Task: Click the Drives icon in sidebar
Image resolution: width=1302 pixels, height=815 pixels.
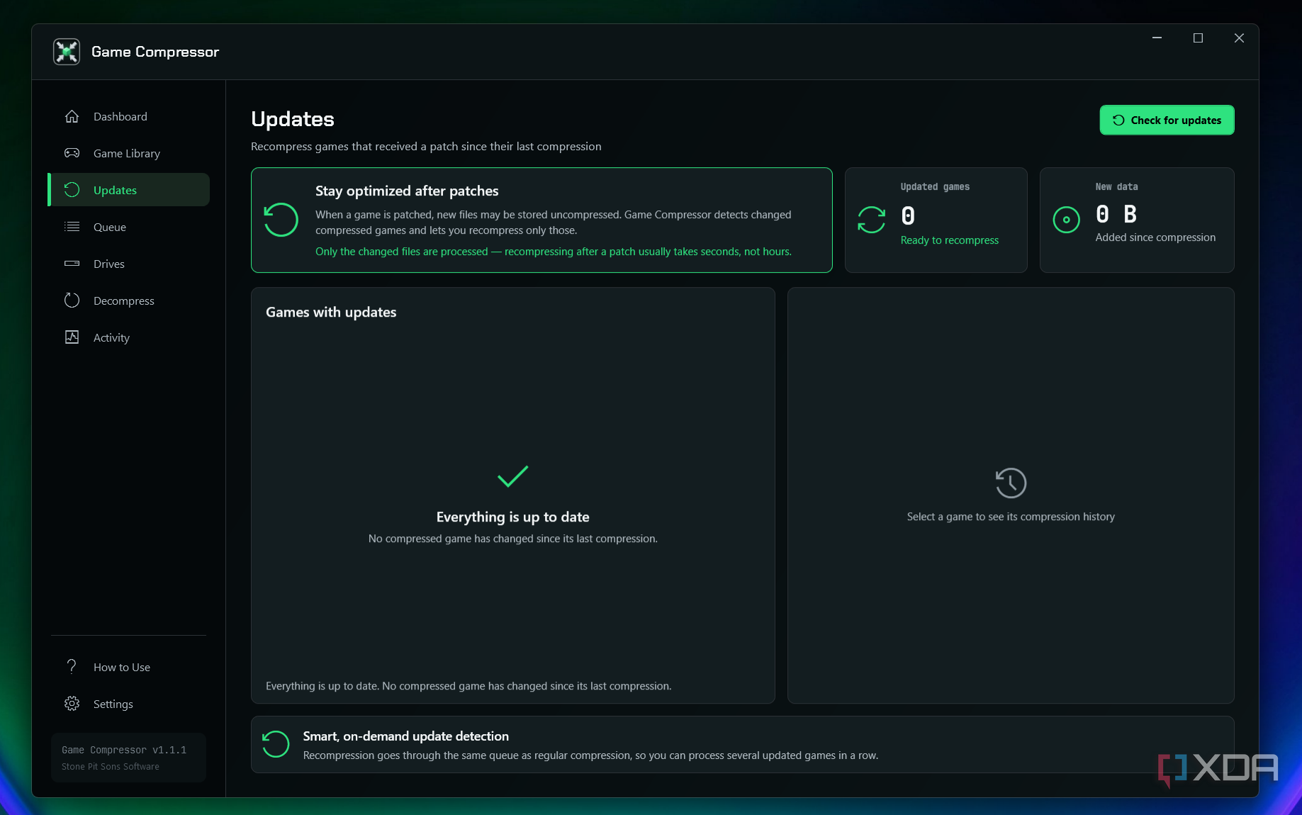Action: 72,264
